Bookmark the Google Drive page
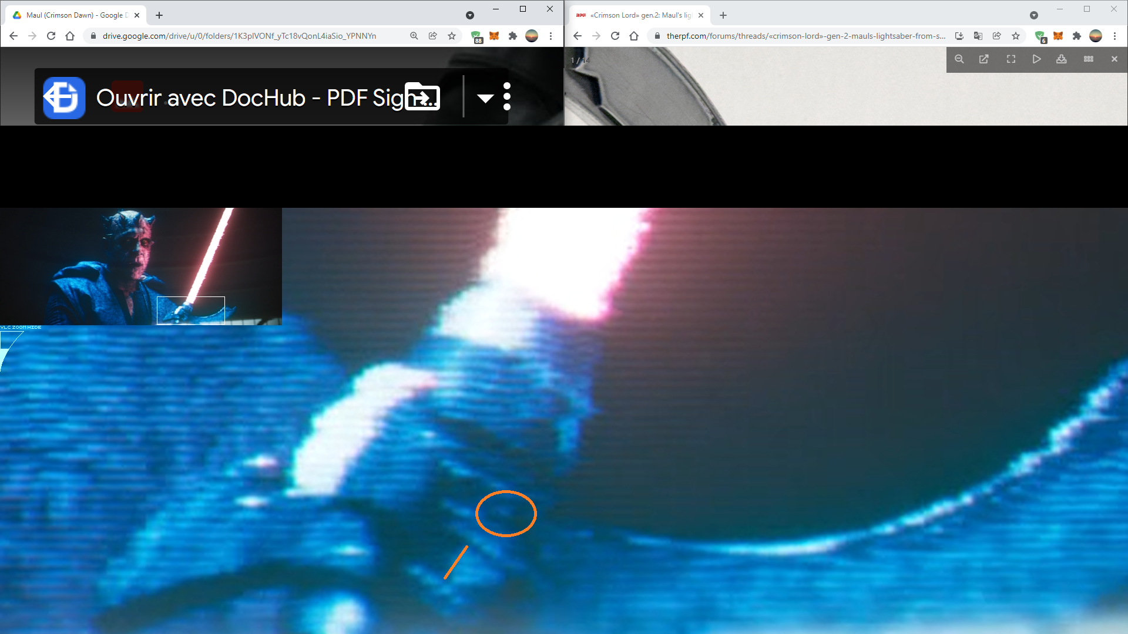This screenshot has height=634, width=1128. [452, 36]
